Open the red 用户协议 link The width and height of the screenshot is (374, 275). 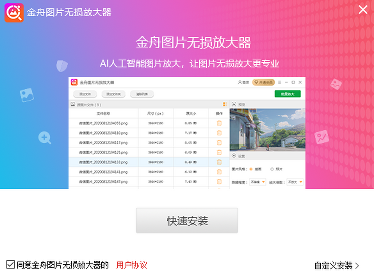[132, 265]
